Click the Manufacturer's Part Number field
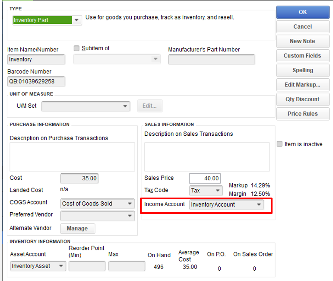 click(x=211, y=60)
